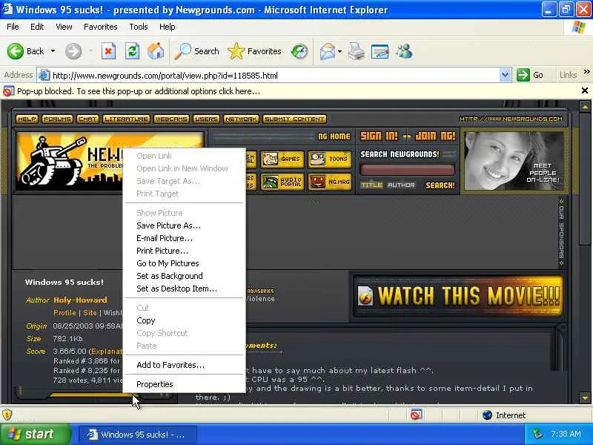Open the Windows Start button

click(35, 434)
